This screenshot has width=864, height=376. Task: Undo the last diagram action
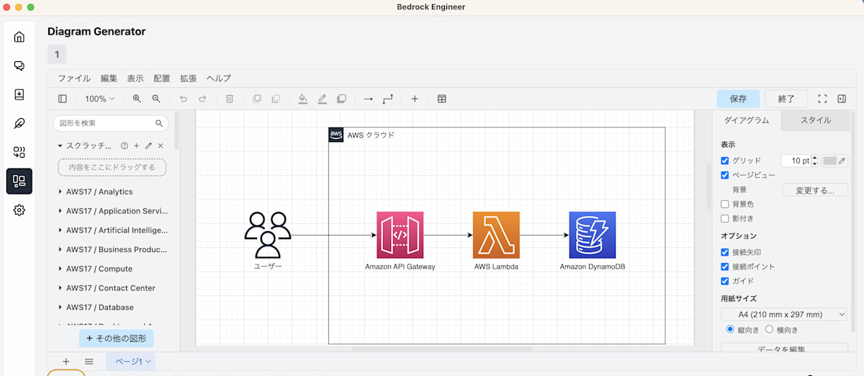pos(183,99)
